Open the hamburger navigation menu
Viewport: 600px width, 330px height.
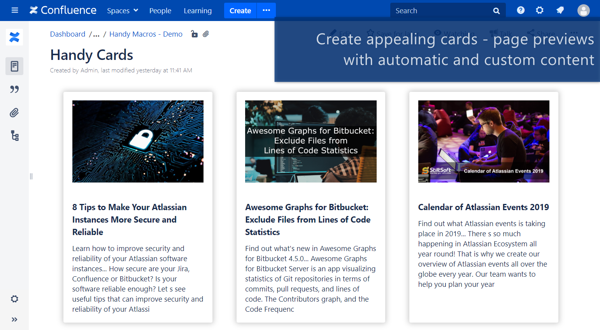click(x=15, y=11)
